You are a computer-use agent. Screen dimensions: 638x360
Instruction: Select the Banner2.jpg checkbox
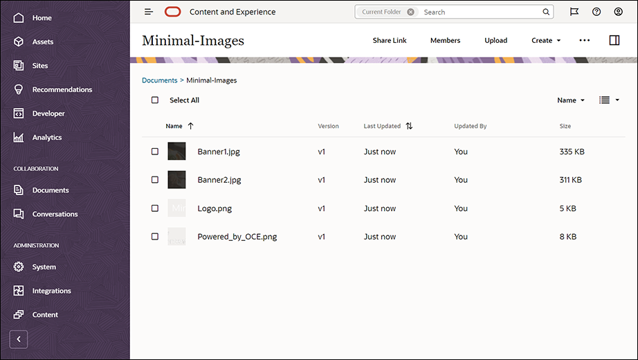155,179
